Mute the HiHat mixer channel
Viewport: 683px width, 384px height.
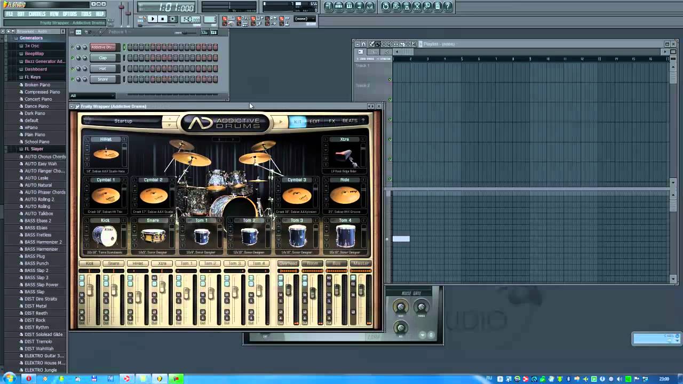130,295
